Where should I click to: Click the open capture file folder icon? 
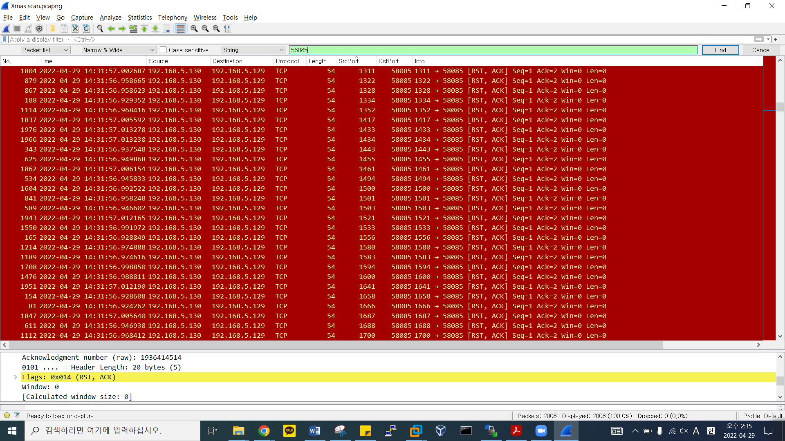53,29
